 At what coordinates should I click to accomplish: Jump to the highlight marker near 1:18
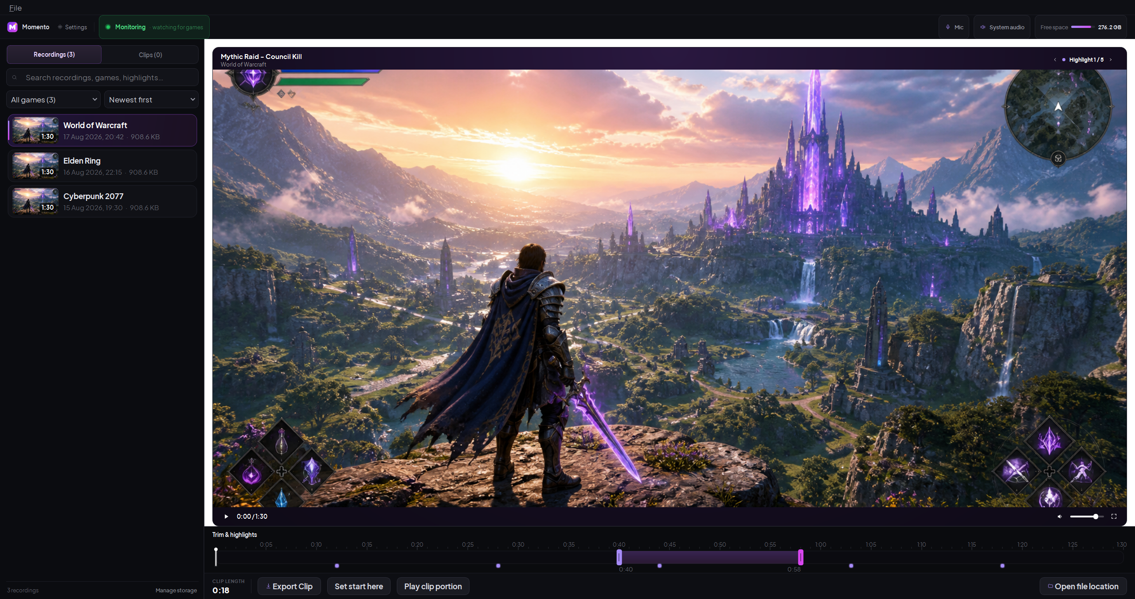[1002, 566]
